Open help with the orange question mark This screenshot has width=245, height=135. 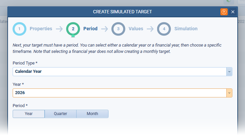click(x=224, y=12)
